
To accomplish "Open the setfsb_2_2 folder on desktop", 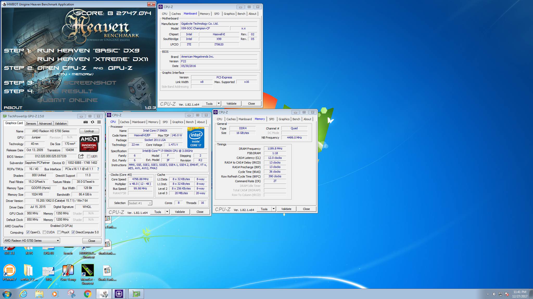I will (x=29, y=273).
